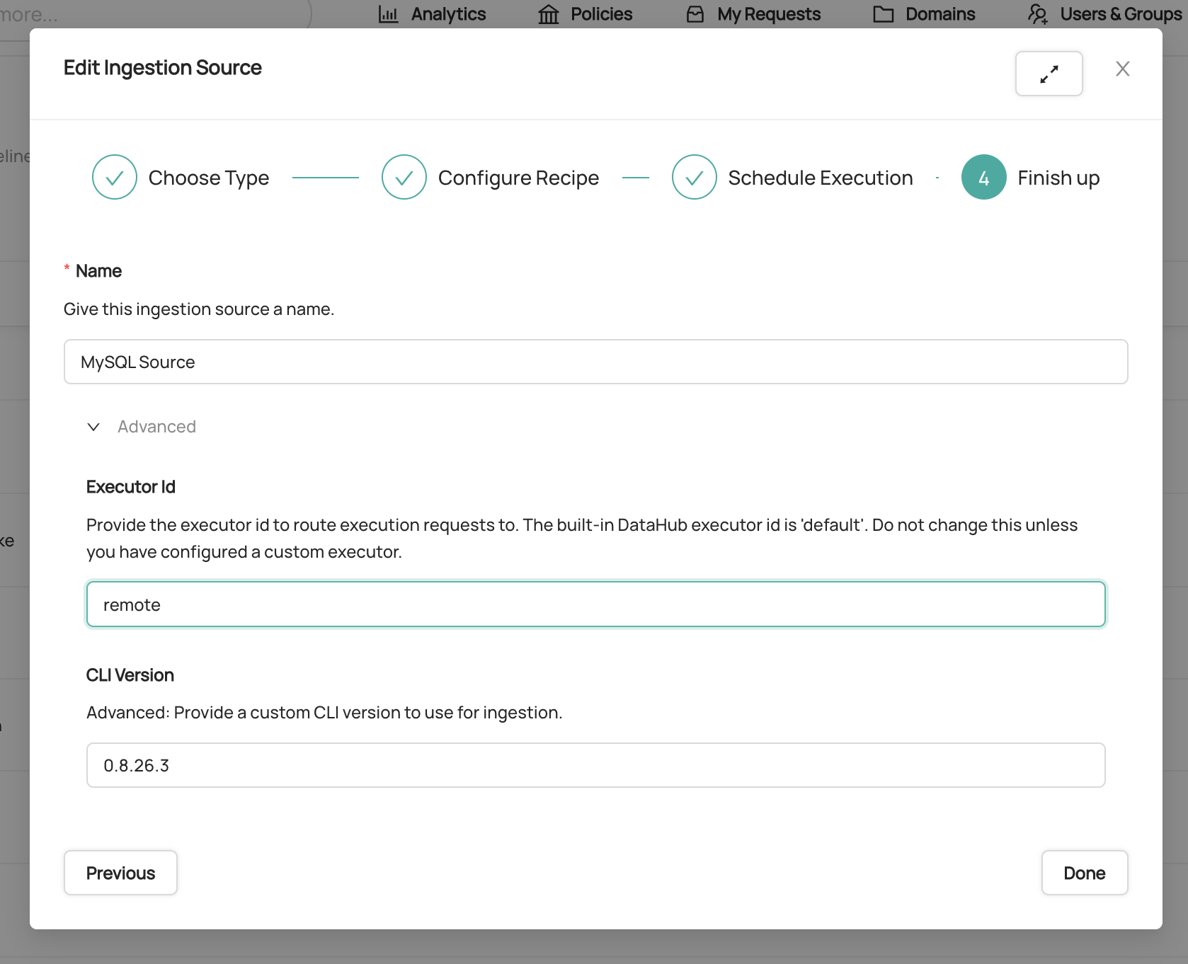Click the Advanced section label

click(x=156, y=427)
